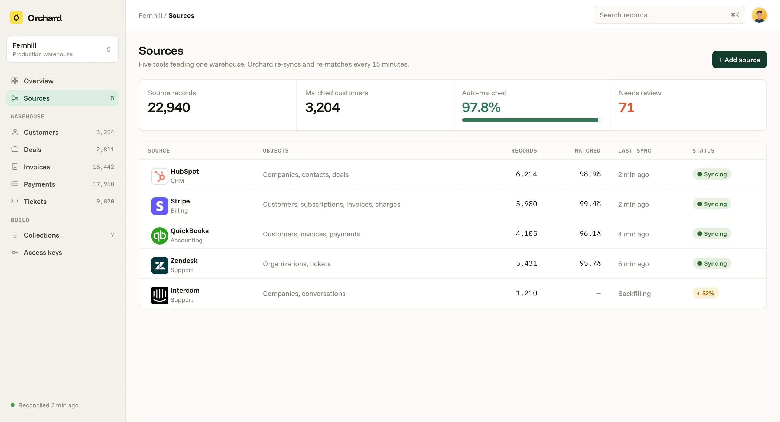This screenshot has height=422, width=780.
Task: Click the Last Sync column header
Action: 634,151
